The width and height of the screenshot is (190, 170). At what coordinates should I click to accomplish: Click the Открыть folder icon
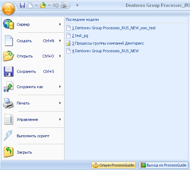pyautogui.click(x=8, y=56)
